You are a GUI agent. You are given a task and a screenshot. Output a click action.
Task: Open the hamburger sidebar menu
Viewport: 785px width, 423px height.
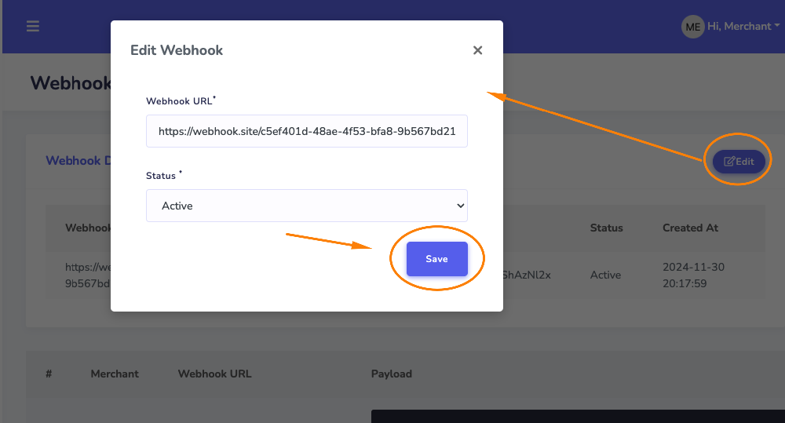[x=32, y=26]
